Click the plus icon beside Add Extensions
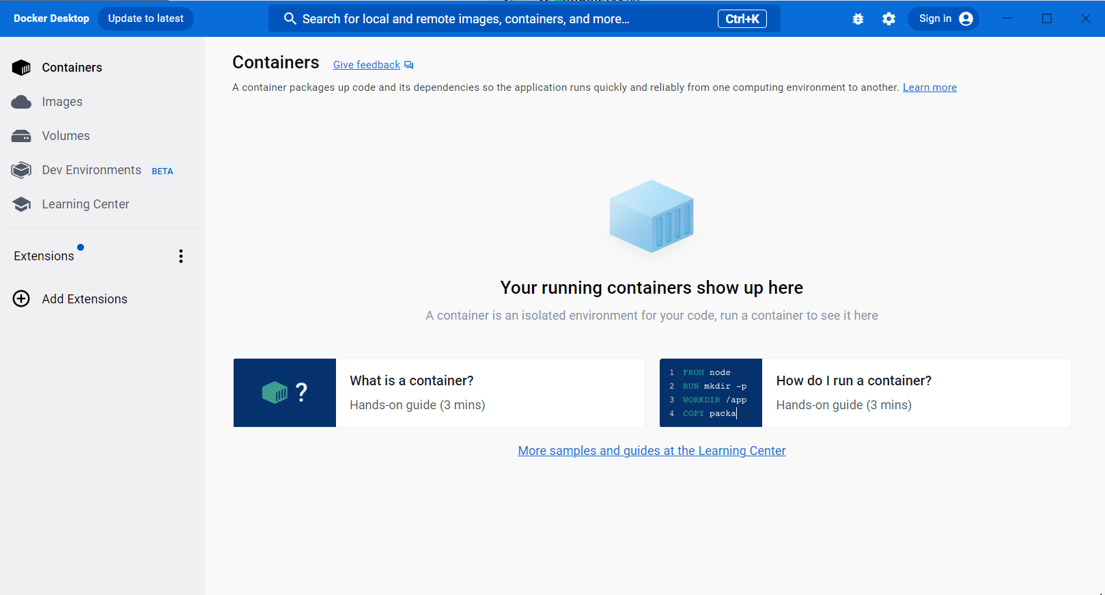The height and width of the screenshot is (595, 1105). [x=21, y=299]
